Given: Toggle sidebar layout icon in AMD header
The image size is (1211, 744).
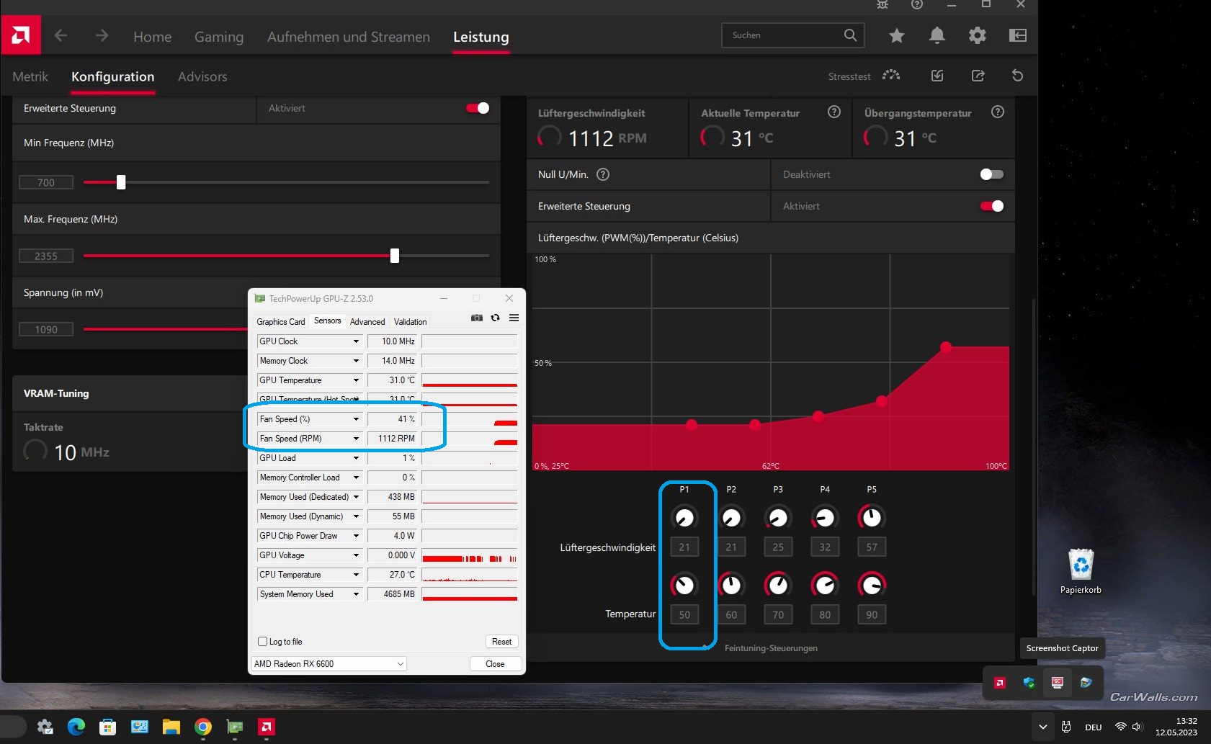Looking at the screenshot, I should (x=1018, y=35).
